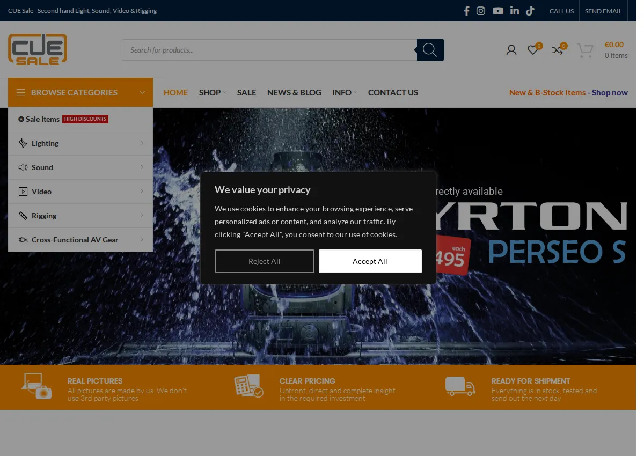The height and width of the screenshot is (456, 644).
Task: Click the 'New & B-Stock Items' text
Action: (x=547, y=92)
